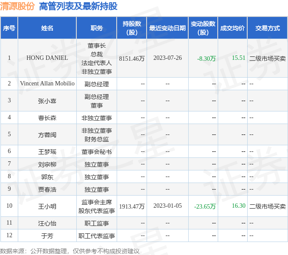
Task: Click 二级市场买卖 in 王小明 row
Action: [x=268, y=206]
